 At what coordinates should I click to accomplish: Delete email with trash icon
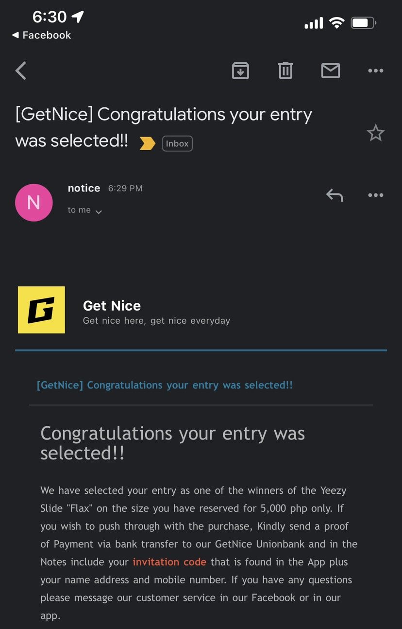point(285,71)
